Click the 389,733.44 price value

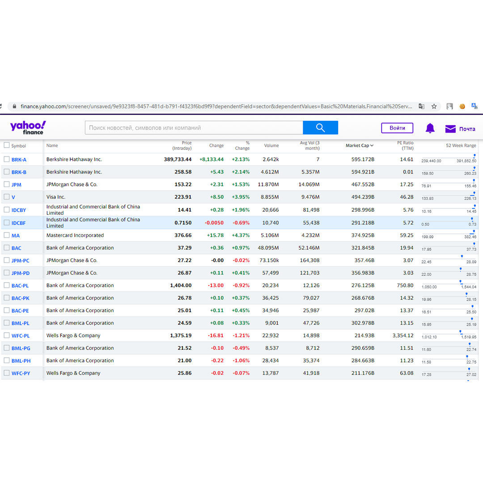coord(178,159)
